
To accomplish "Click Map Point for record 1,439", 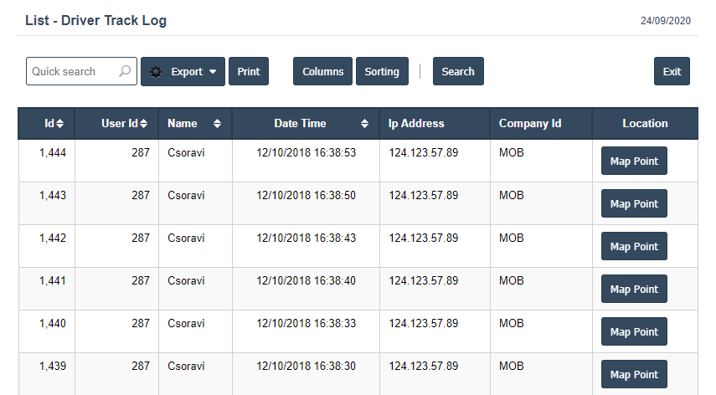I will tap(634, 374).
